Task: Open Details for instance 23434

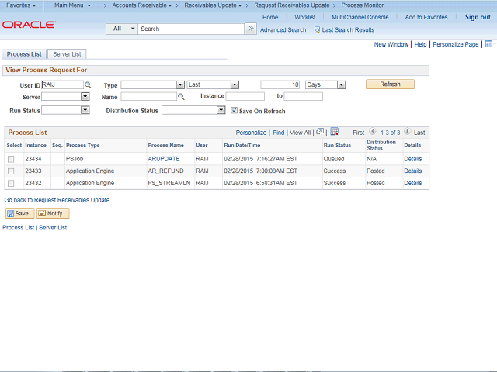Action: 412,159
